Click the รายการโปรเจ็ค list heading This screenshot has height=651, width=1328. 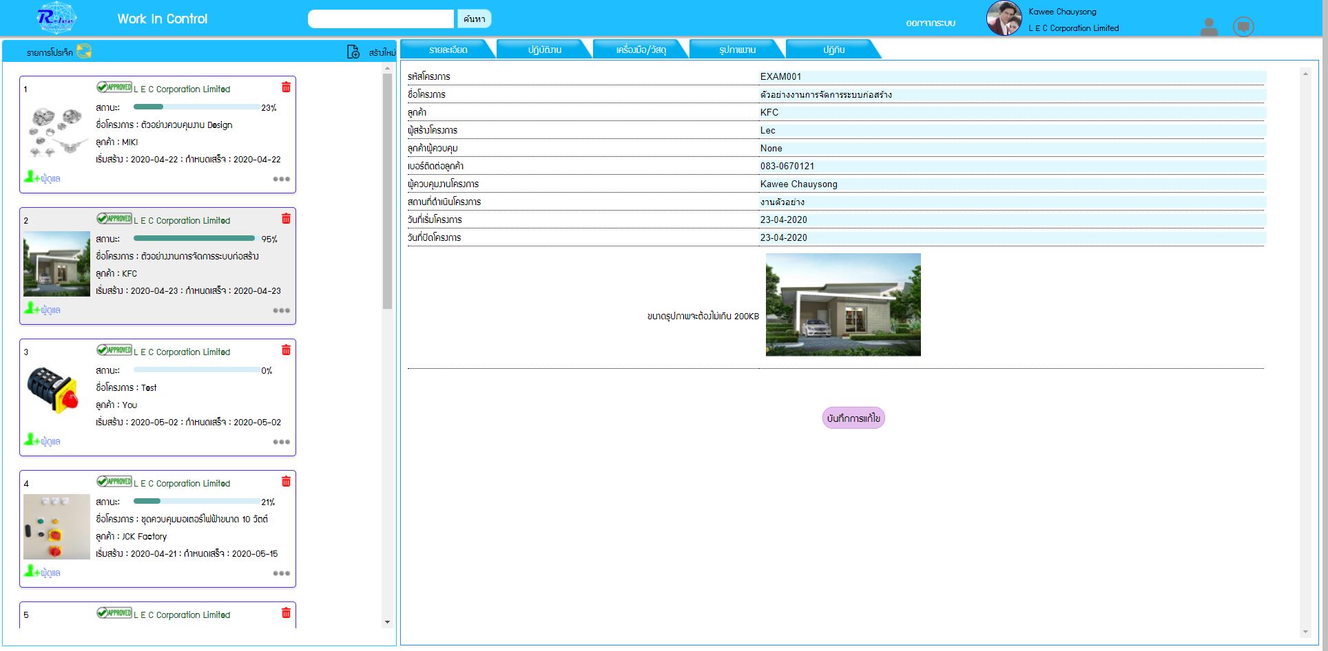point(50,52)
